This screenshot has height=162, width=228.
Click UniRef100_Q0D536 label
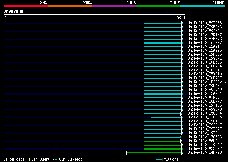pos(204,62)
